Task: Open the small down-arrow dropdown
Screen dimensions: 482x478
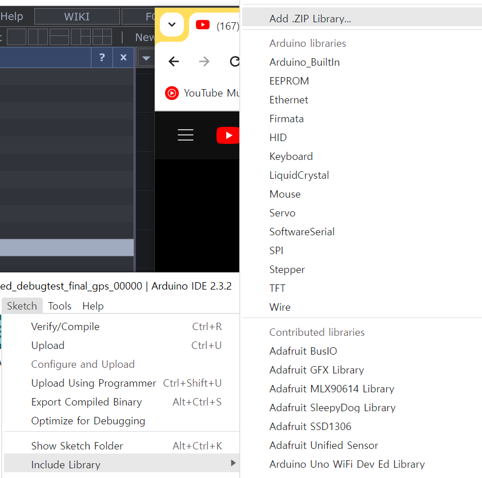Action: tap(146, 58)
